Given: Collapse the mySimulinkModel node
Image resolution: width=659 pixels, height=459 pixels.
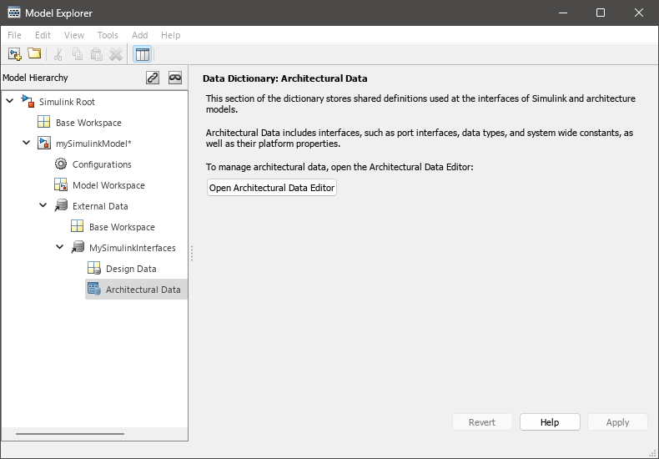Looking at the screenshot, I should coord(27,143).
